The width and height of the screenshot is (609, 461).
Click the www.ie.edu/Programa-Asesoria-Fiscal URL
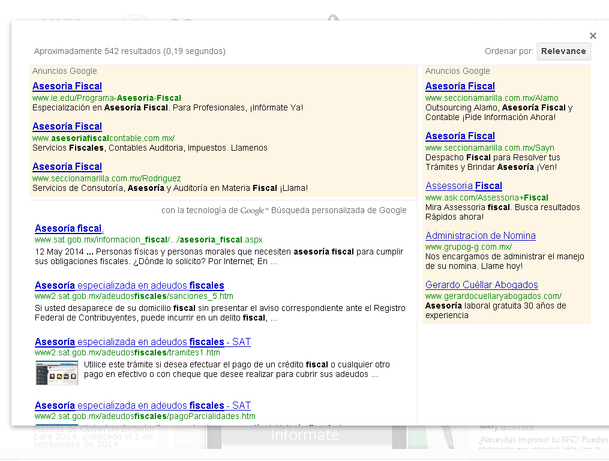[107, 98]
